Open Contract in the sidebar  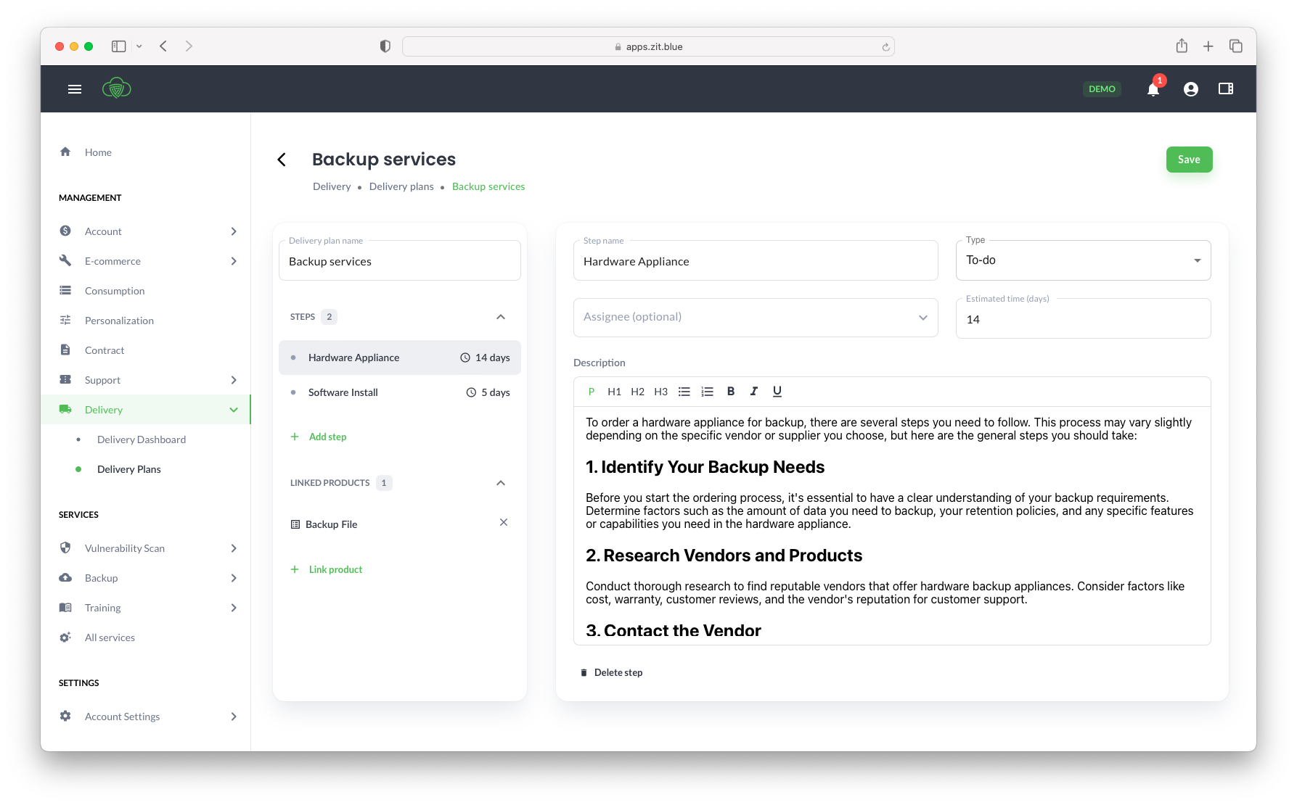(105, 350)
